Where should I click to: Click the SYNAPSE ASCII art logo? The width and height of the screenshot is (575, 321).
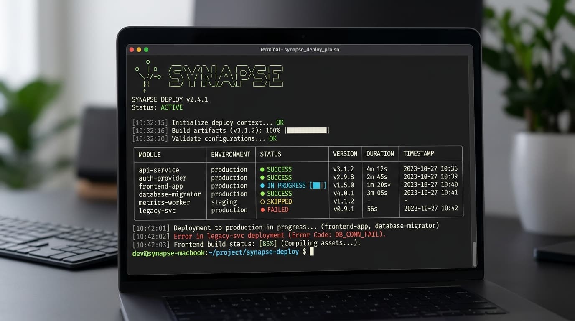pyautogui.click(x=226, y=76)
